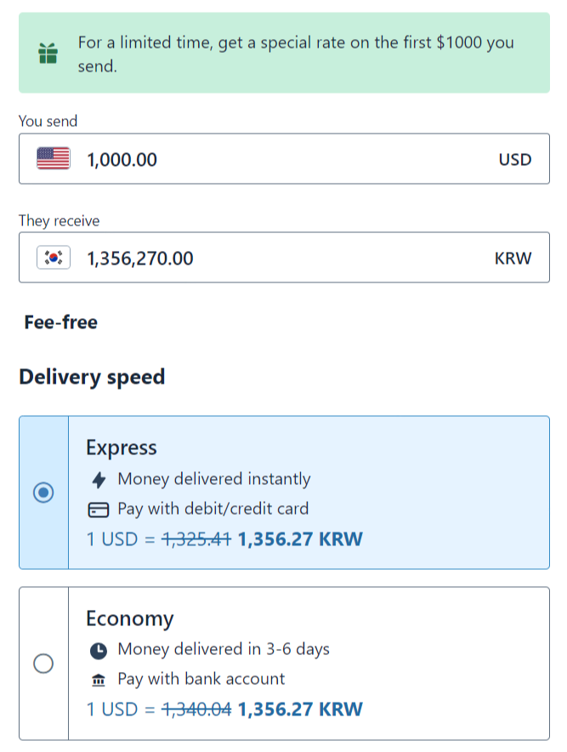The image size is (567, 752).
Task: Click the Fee-free label
Action: point(60,322)
